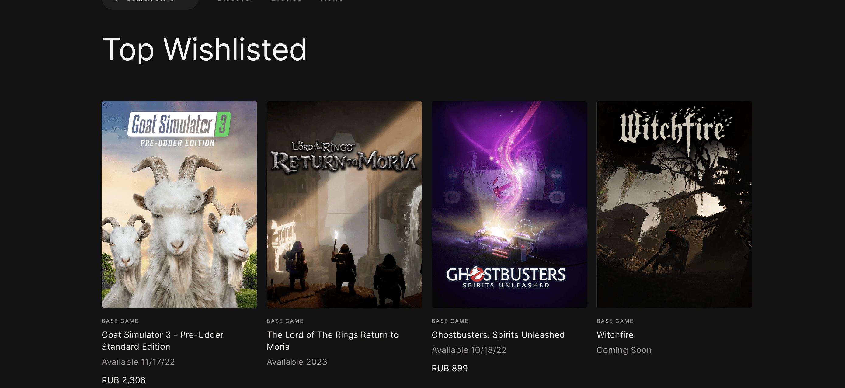Click the BASE GAME label above Return to Moria
845x388 pixels.
coord(285,321)
